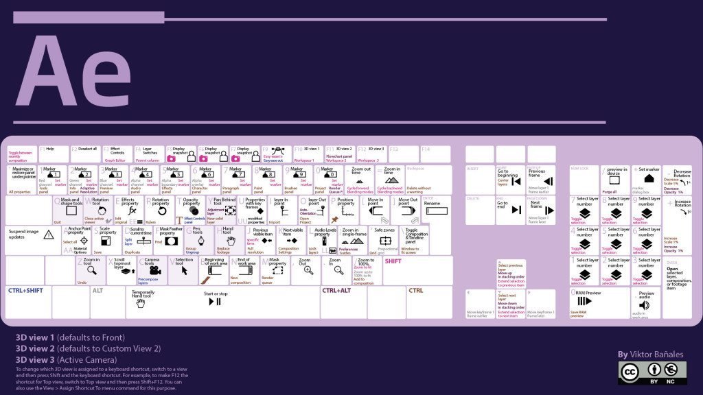Click the Scroll topmost layer icon

[127, 272]
